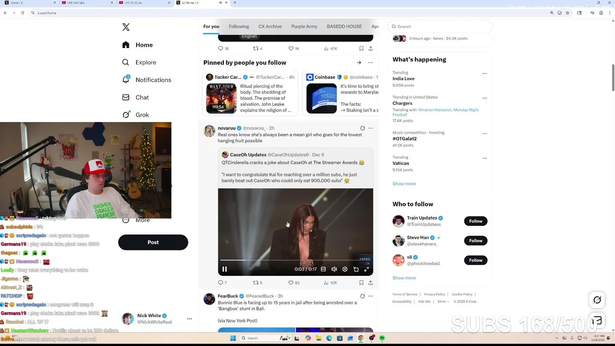Open the floating Grok button

[x=597, y=300]
